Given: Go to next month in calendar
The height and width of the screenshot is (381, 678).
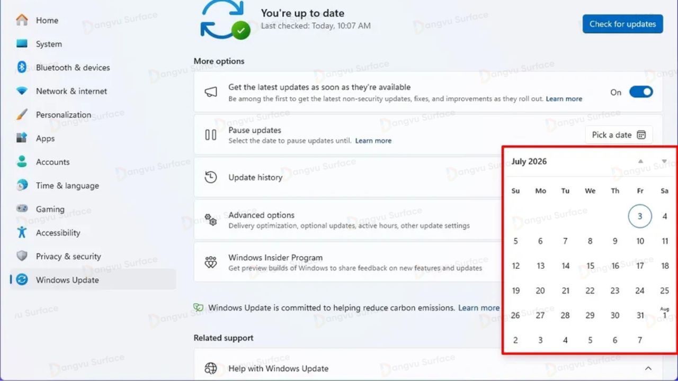Looking at the screenshot, I should pyautogui.click(x=664, y=161).
